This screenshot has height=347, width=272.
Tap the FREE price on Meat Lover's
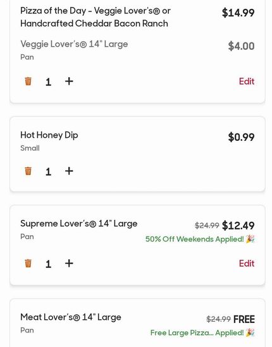point(244,319)
